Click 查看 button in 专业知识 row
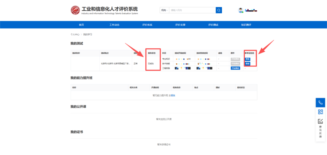 click(247, 59)
